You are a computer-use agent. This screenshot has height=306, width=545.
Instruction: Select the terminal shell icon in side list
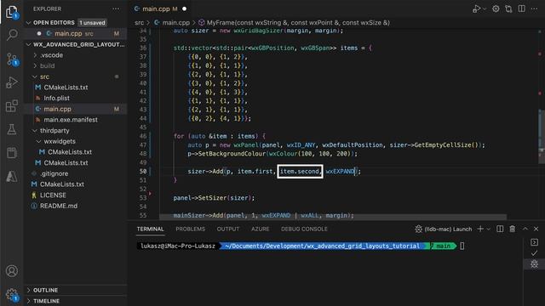point(534,242)
